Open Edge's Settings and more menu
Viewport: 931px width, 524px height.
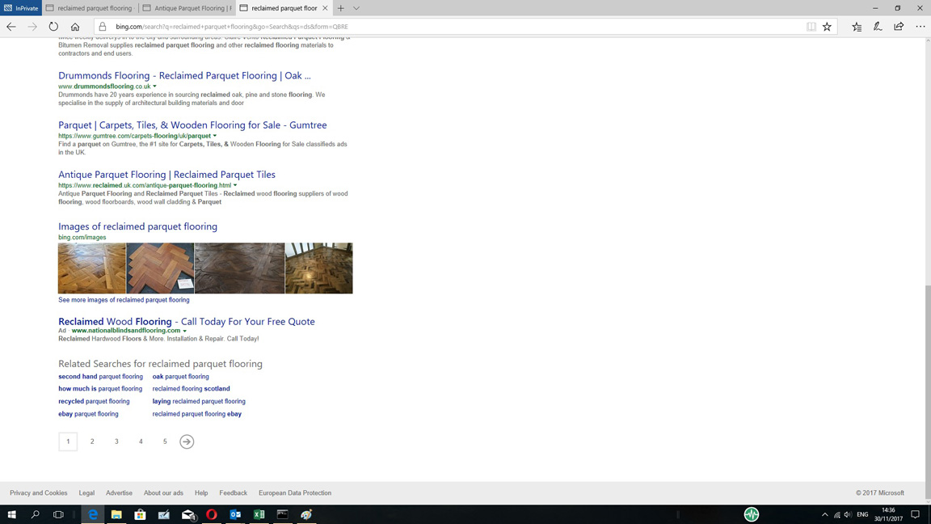920,27
